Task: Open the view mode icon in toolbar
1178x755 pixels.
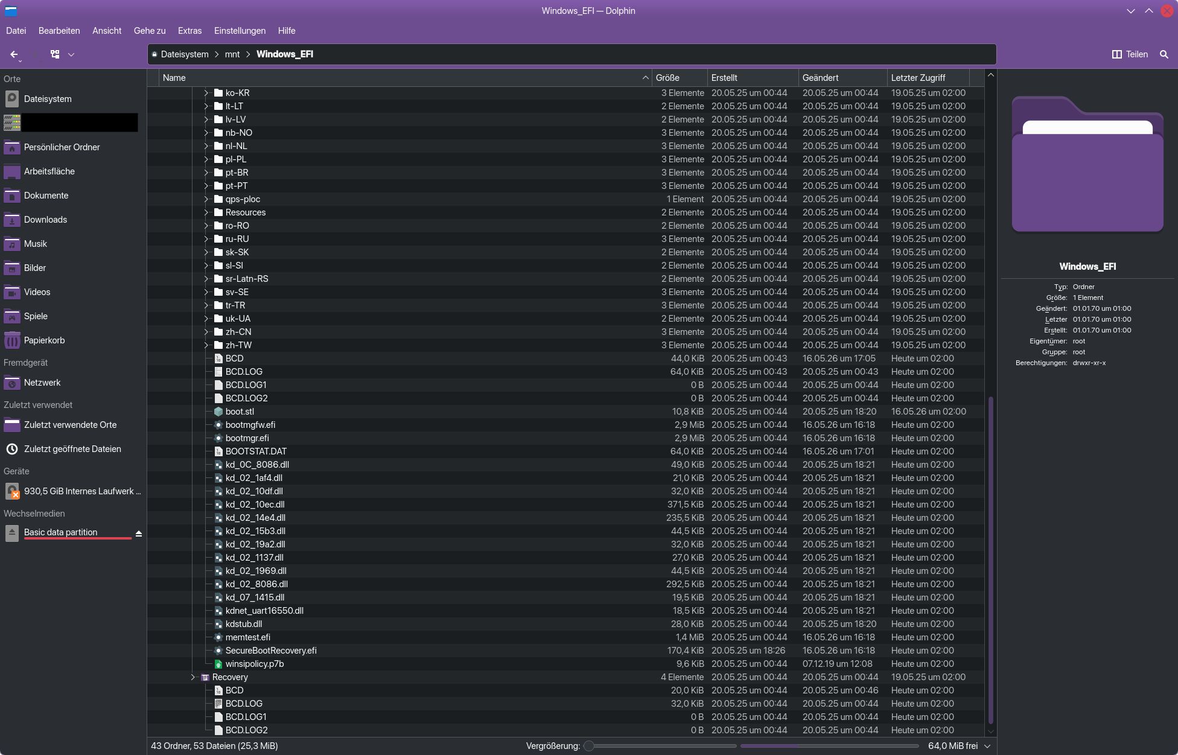Action: click(x=55, y=54)
